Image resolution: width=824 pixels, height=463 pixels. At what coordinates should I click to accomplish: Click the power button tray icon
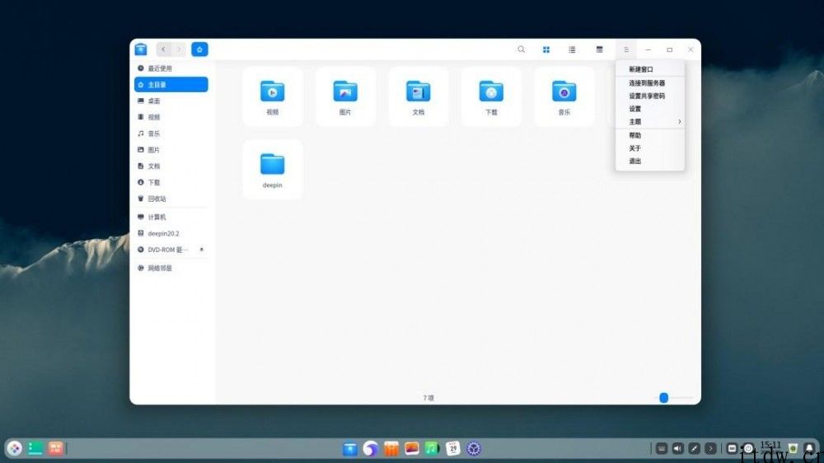748,449
